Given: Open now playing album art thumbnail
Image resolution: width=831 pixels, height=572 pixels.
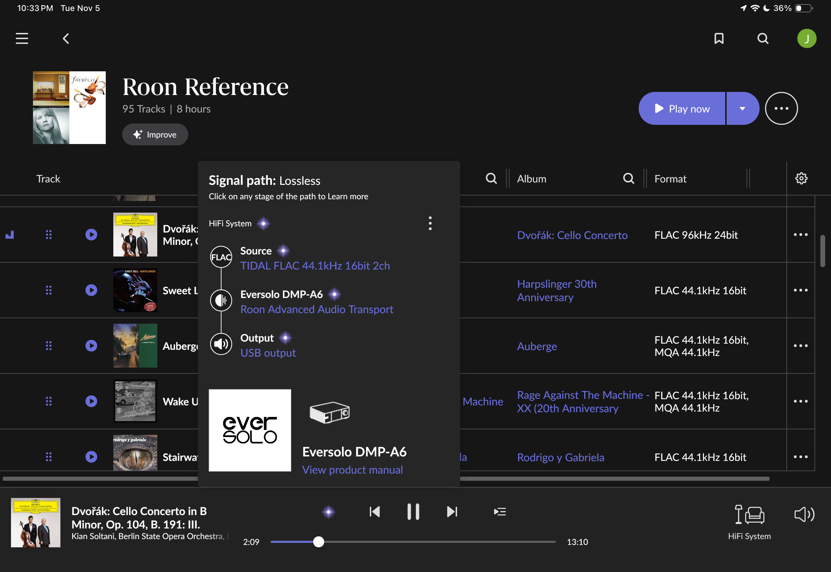Looking at the screenshot, I should pos(35,522).
